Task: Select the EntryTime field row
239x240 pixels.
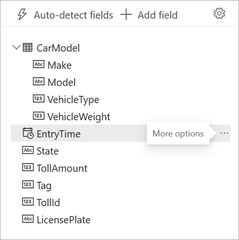Action: [120, 133]
